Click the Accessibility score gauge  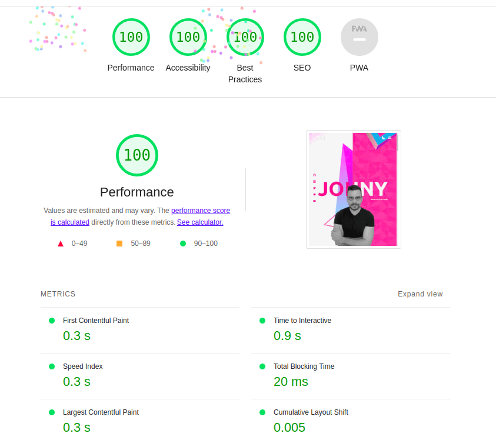188,37
